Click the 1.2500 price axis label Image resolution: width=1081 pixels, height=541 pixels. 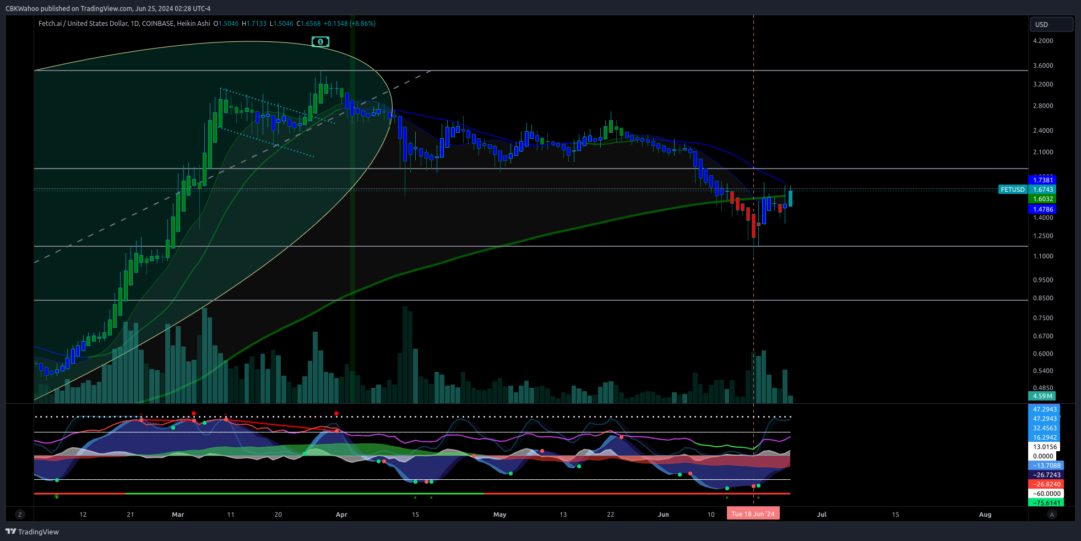click(x=1043, y=236)
